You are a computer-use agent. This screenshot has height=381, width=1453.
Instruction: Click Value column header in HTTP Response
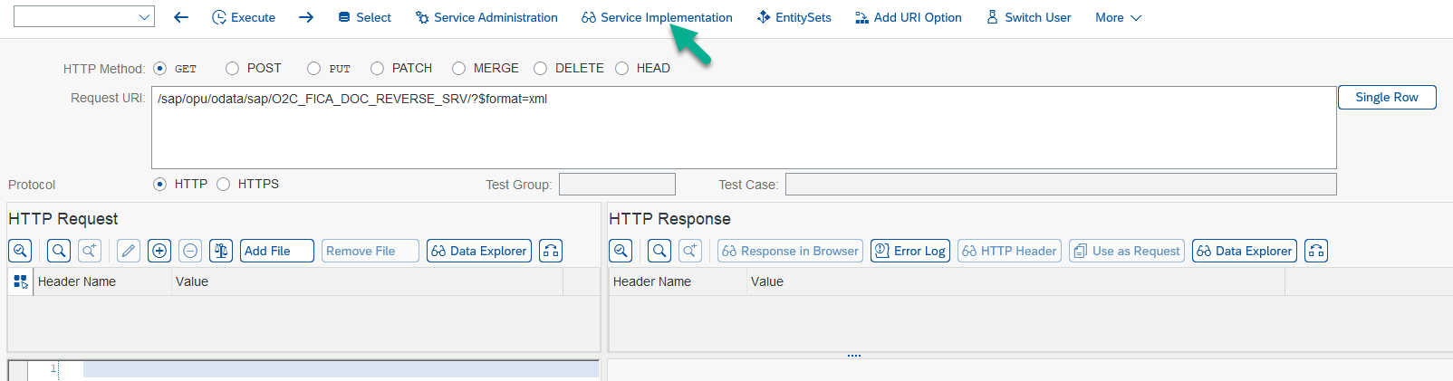click(x=1015, y=281)
